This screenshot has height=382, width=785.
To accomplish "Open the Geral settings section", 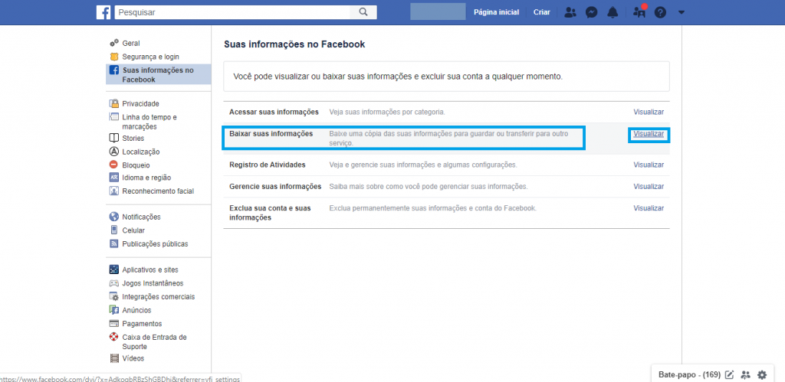I will point(130,44).
